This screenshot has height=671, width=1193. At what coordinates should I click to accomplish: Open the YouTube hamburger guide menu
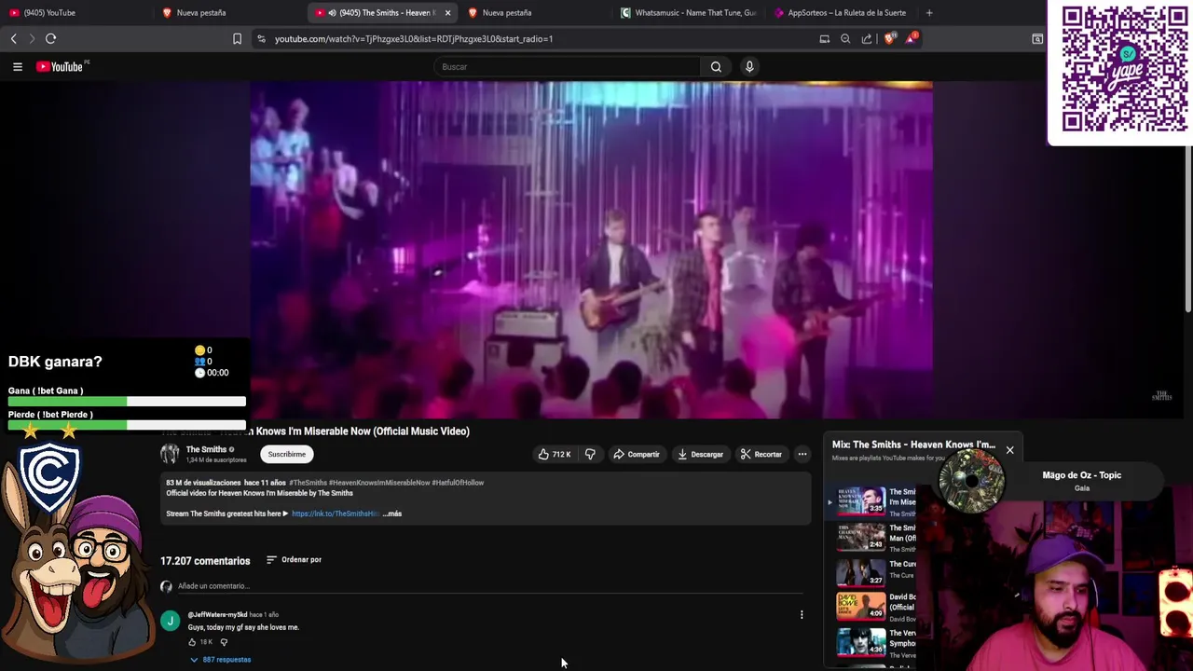click(x=17, y=66)
